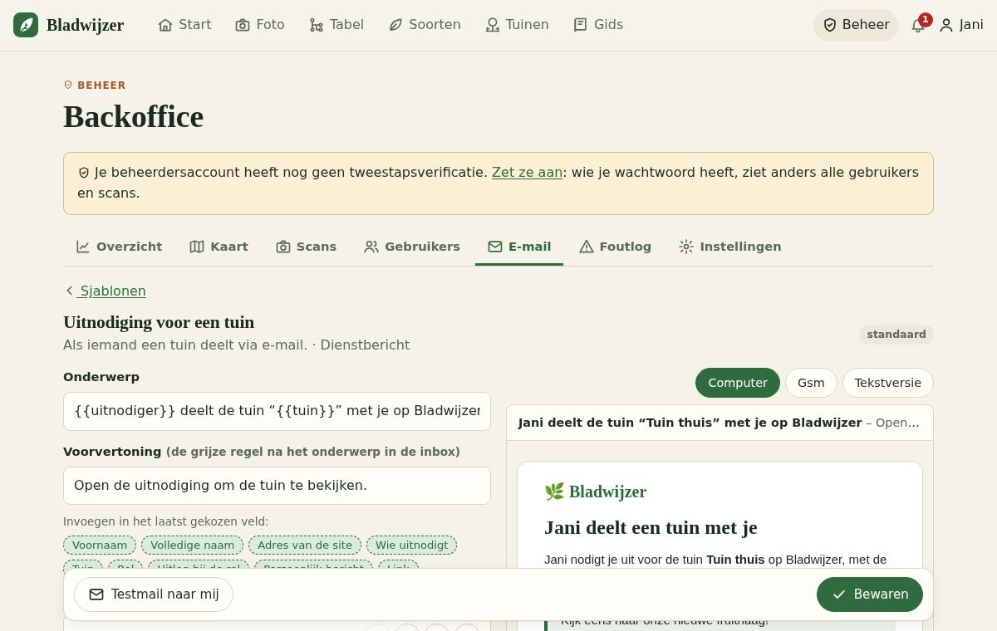Click the Bladwijzer leaf logo

[26, 25]
